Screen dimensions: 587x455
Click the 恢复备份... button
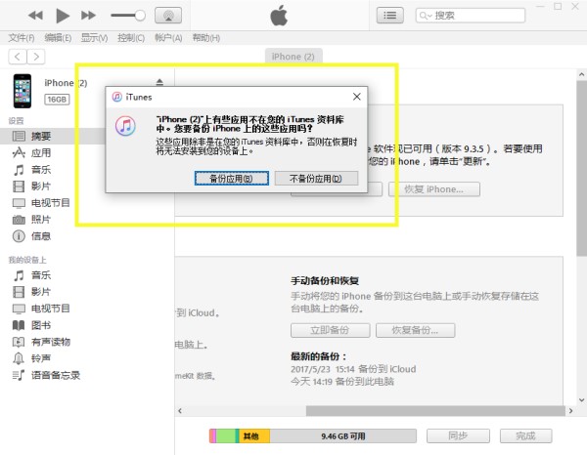(x=415, y=330)
